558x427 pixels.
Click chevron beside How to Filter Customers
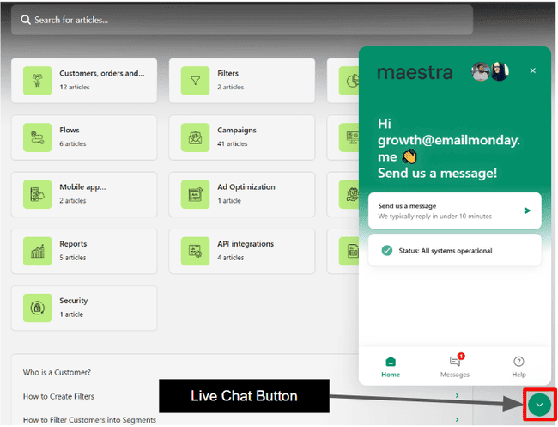457,420
